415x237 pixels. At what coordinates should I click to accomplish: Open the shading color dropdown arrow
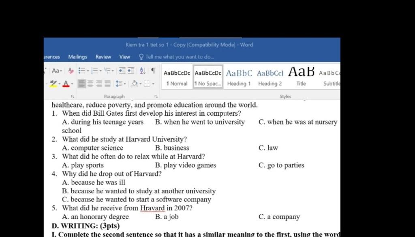point(140,84)
